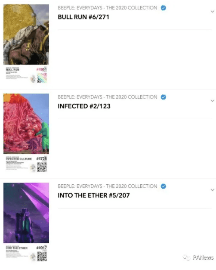Expand the BULL RUN #6/271 entry chevron
The width and height of the screenshot is (216, 270).
pyautogui.click(x=213, y=12)
